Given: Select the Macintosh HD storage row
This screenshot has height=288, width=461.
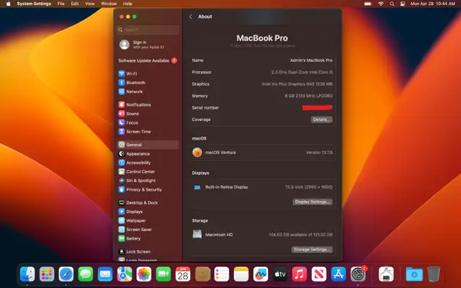Looking at the screenshot, I should (x=262, y=235).
